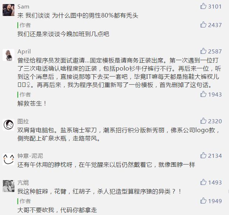Click 图拉's cartoon face avatar
Screen dimensions: 229x215
click(x=9, y=125)
